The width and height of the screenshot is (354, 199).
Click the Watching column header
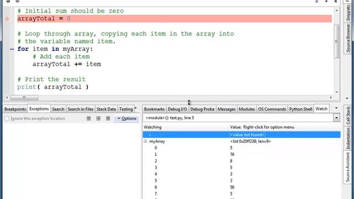pyautogui.click(x=153, y=127)
